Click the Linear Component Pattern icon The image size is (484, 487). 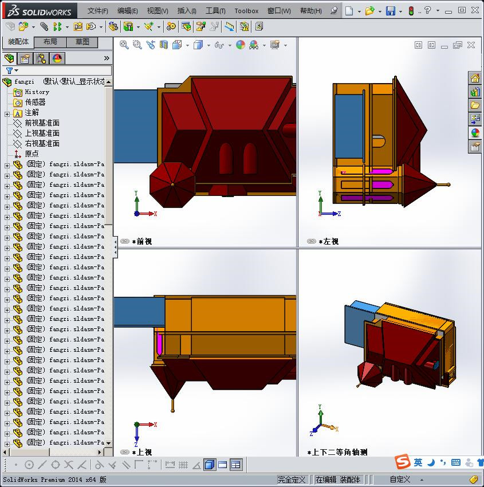57,27
